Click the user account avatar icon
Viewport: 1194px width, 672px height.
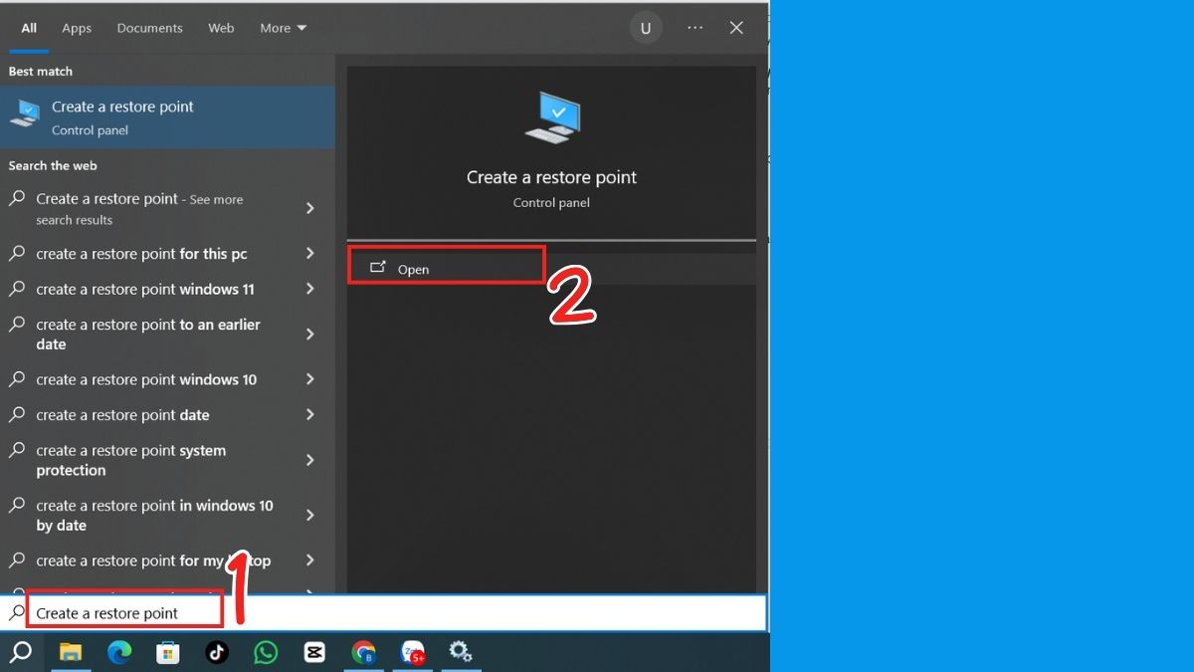pos(646,27)
